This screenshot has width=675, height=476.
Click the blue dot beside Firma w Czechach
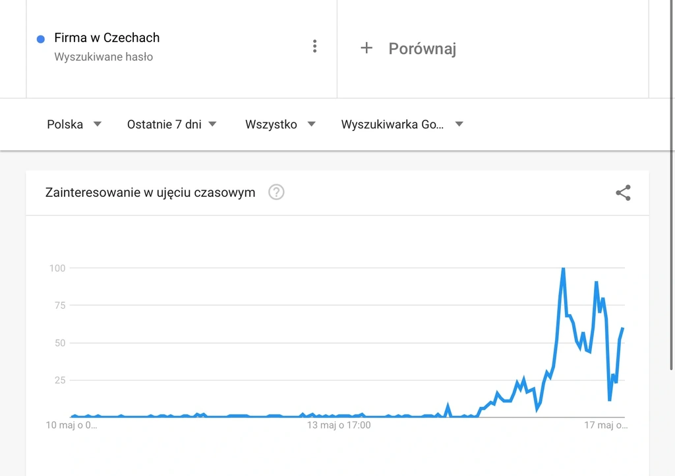pos(41,39)
